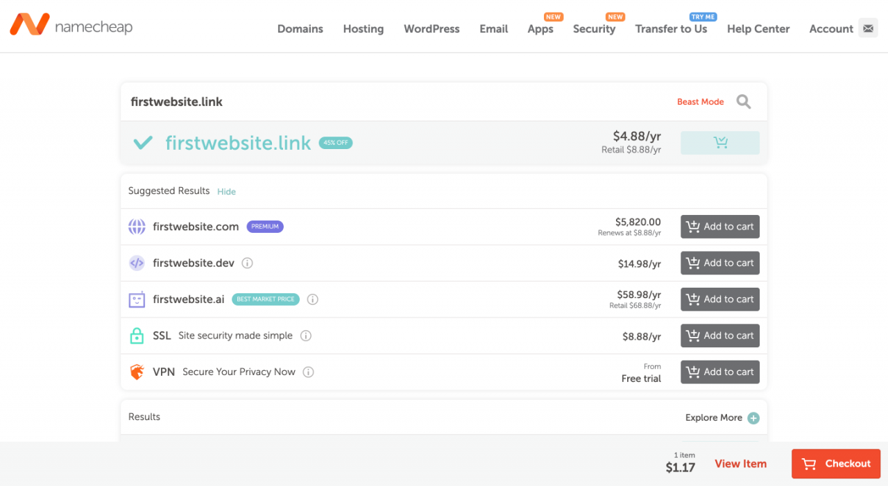The width and height of the screenshot is (888, 486).
Task: Click the SSL padlock icon
Action: tap(137, 336)
